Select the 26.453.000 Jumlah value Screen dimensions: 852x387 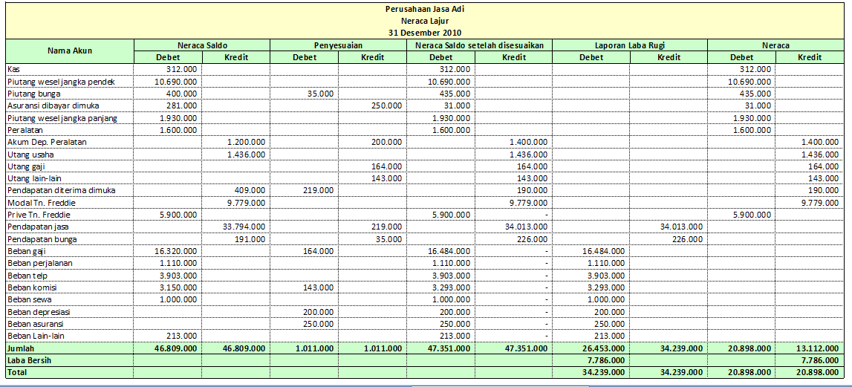[602, 348]
